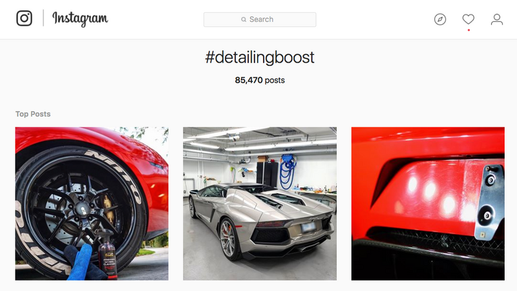Open the red bumper close-up photo

428,204
